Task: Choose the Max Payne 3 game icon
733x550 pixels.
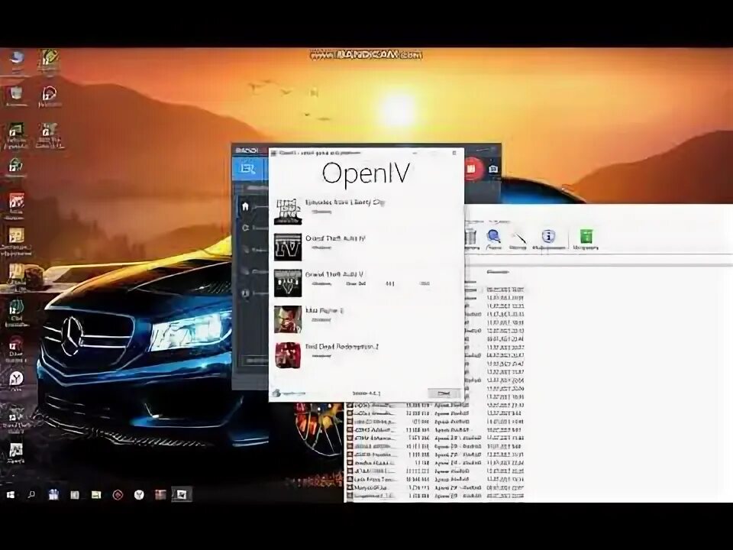Action: 288,319
